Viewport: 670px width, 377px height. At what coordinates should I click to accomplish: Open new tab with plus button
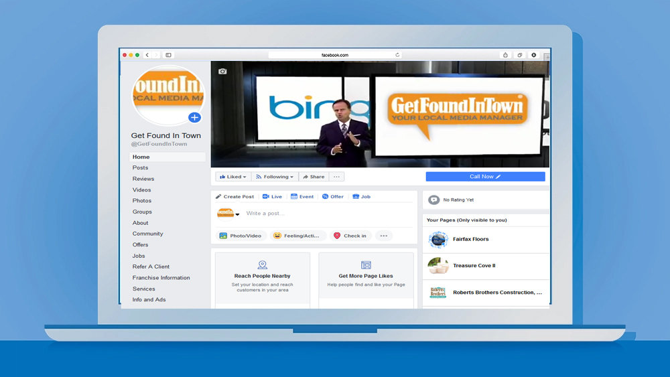[x=547, y=57]
